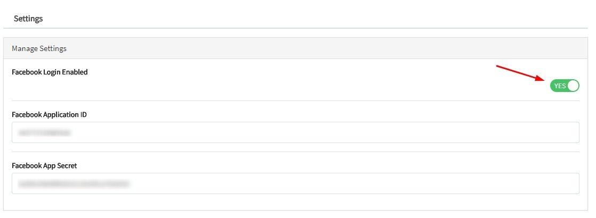Screen dimensions: 596x218
Task: Click the Manage Settings panel header
Action: 295,48
